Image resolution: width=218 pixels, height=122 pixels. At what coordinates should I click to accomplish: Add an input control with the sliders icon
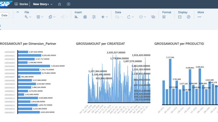pos(94,17)
